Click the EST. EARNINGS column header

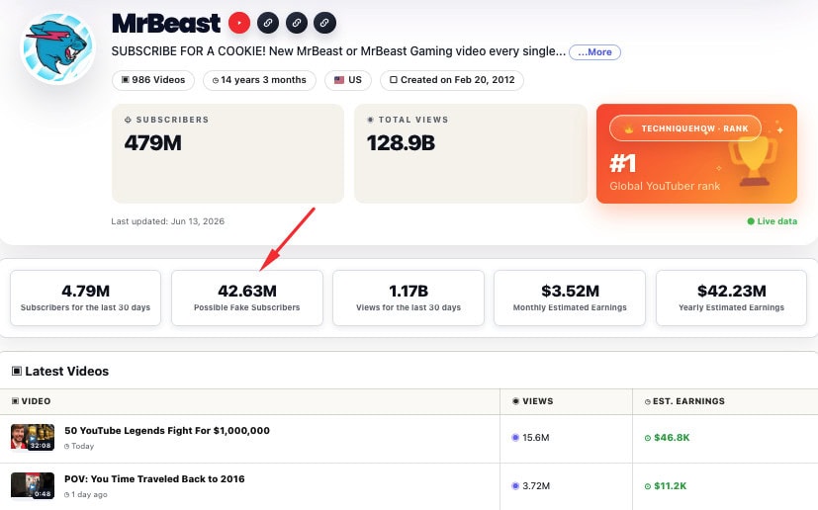pos(688,401)
